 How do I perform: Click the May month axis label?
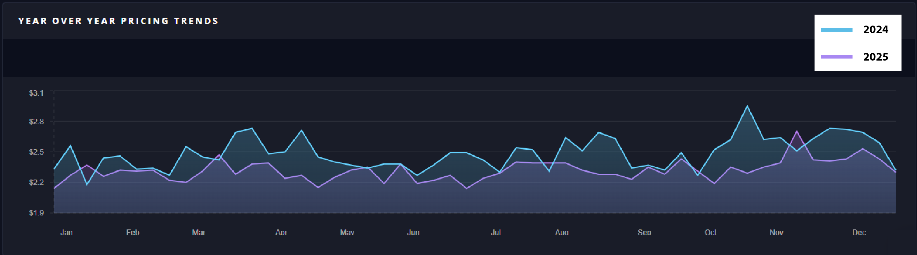click(347, 232)
